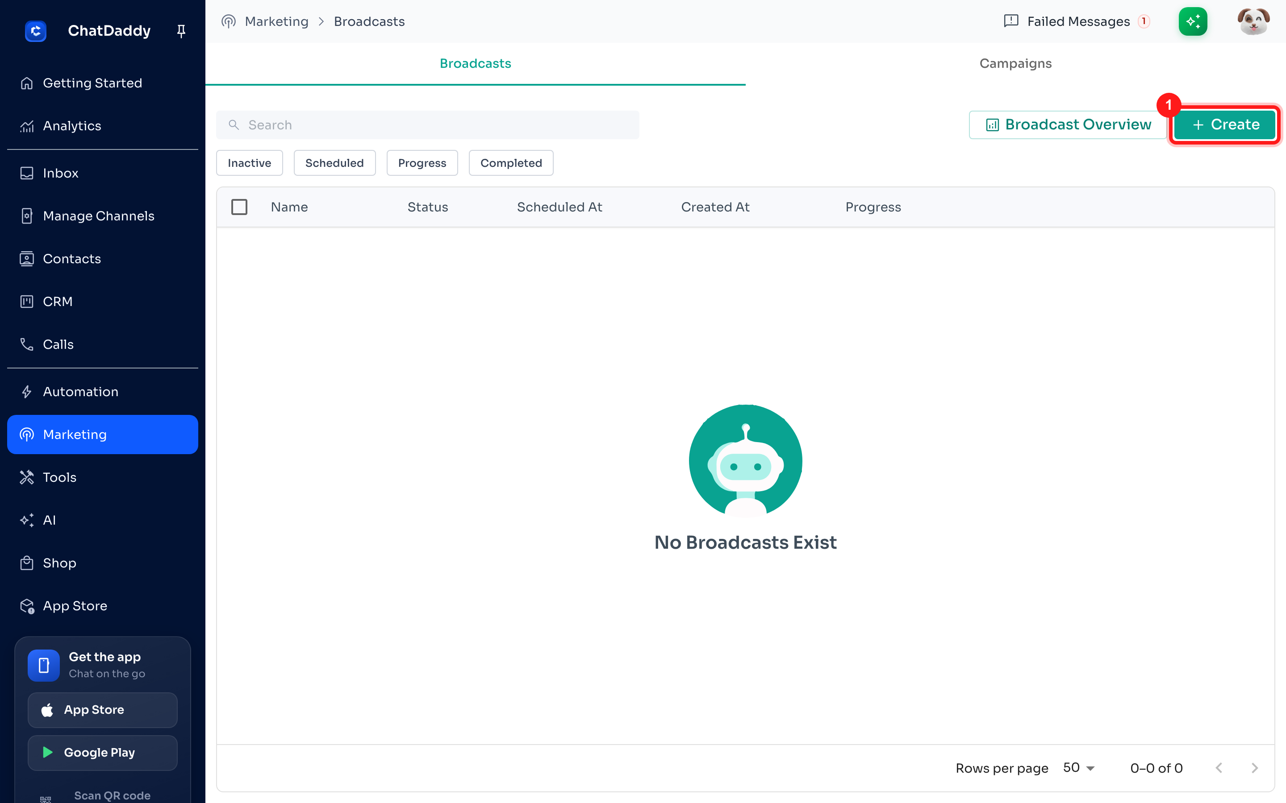Click the search magnifier icon
Viewport: 1286px width, 803px height.
234,125
